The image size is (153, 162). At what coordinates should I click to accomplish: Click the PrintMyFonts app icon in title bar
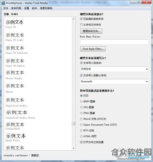3,3
